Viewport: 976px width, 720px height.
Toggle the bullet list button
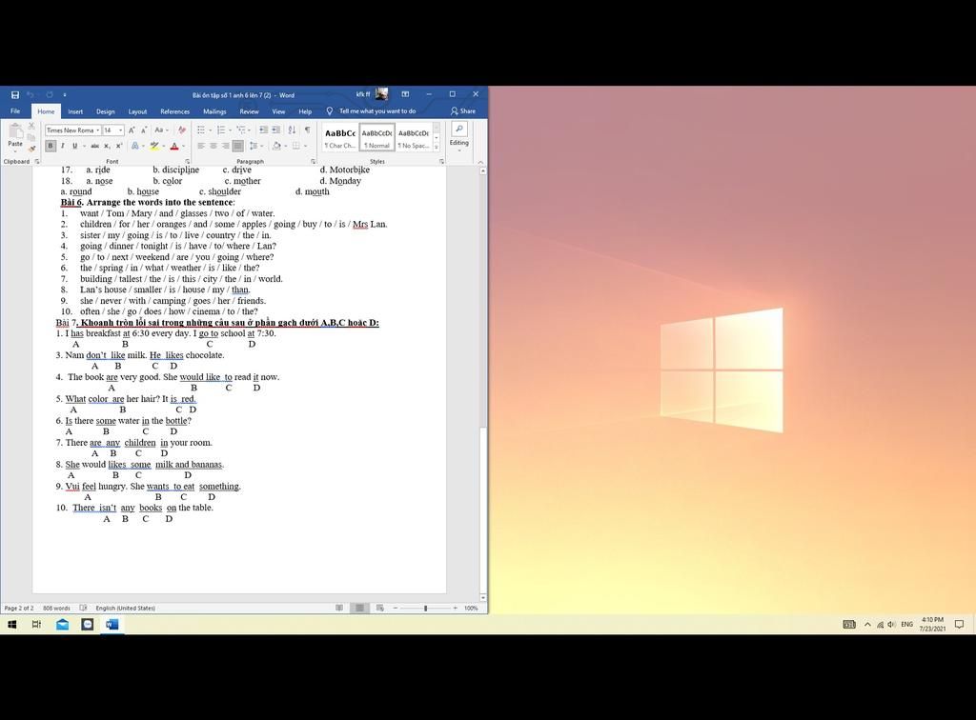(201, 130)
